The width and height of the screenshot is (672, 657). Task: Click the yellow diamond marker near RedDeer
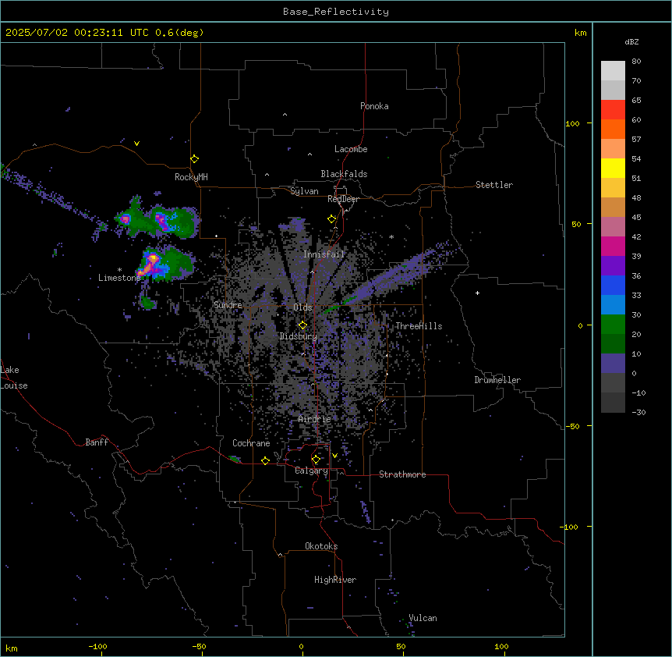(x=331, y=219)
